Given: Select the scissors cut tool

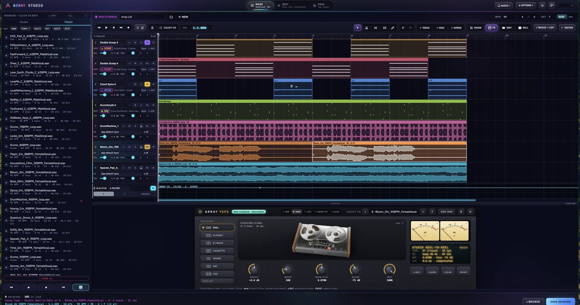Looking at the screenshot, I should coord(366,28).
